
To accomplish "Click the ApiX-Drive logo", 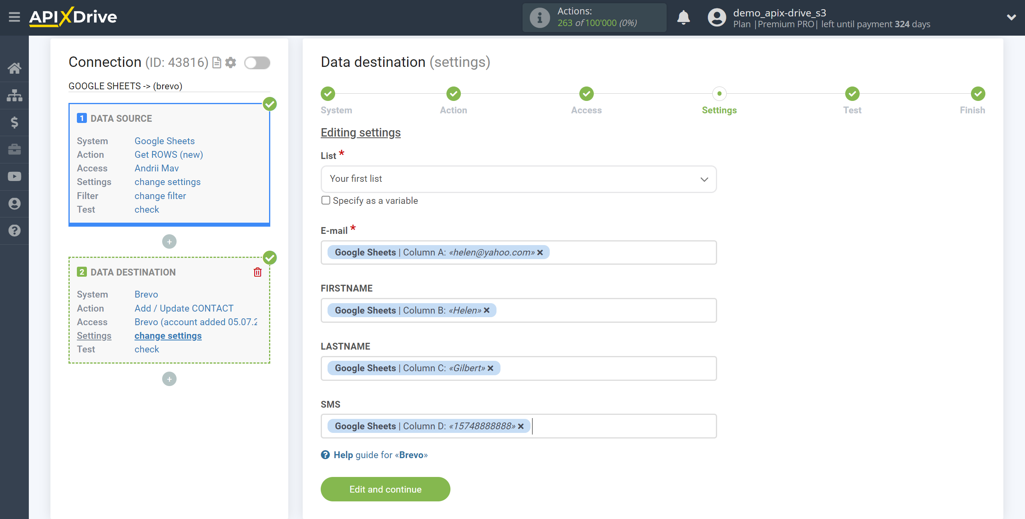I will 73,17.
